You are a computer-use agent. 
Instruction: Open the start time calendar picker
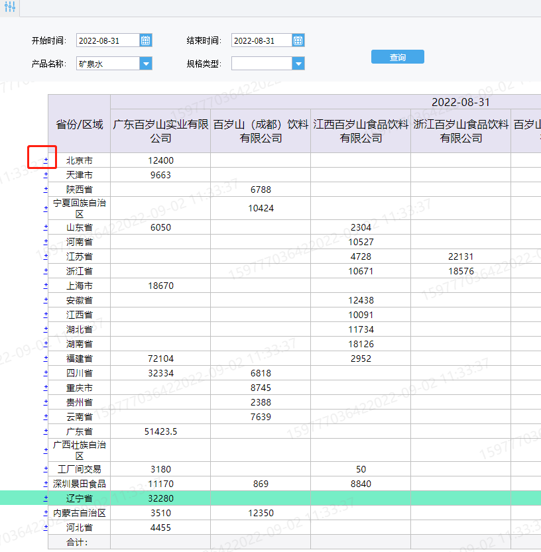pyautogui.click(x=145, y=40)
